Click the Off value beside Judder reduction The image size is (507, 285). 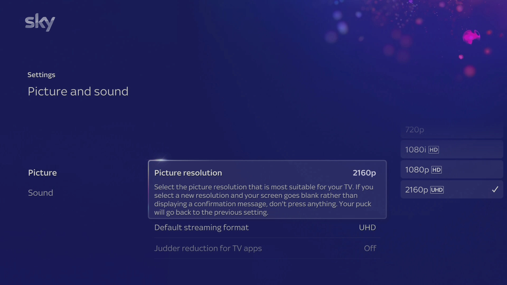[x=370, y=248]
